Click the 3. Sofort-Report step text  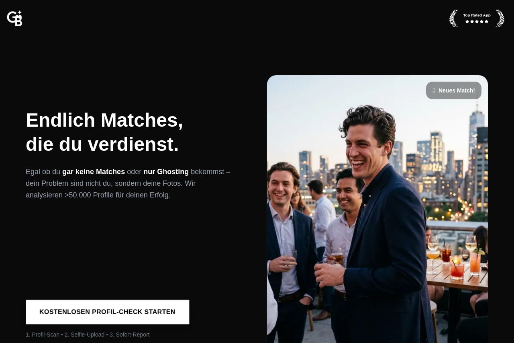pyautogui.click(x=129, y=335)
